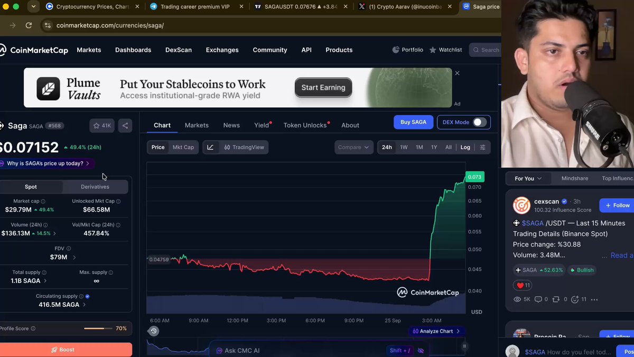The width and height of the screenshot is (634, 357).
Task: Open more options on cexscan post
Action: click(x=594, y=299)
